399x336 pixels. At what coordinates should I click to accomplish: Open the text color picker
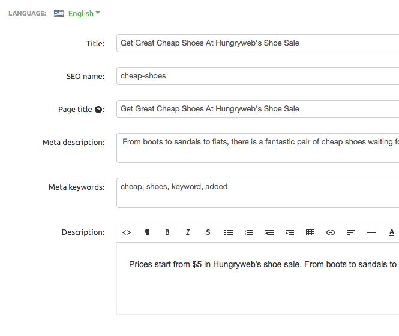(x=391, y=232)
